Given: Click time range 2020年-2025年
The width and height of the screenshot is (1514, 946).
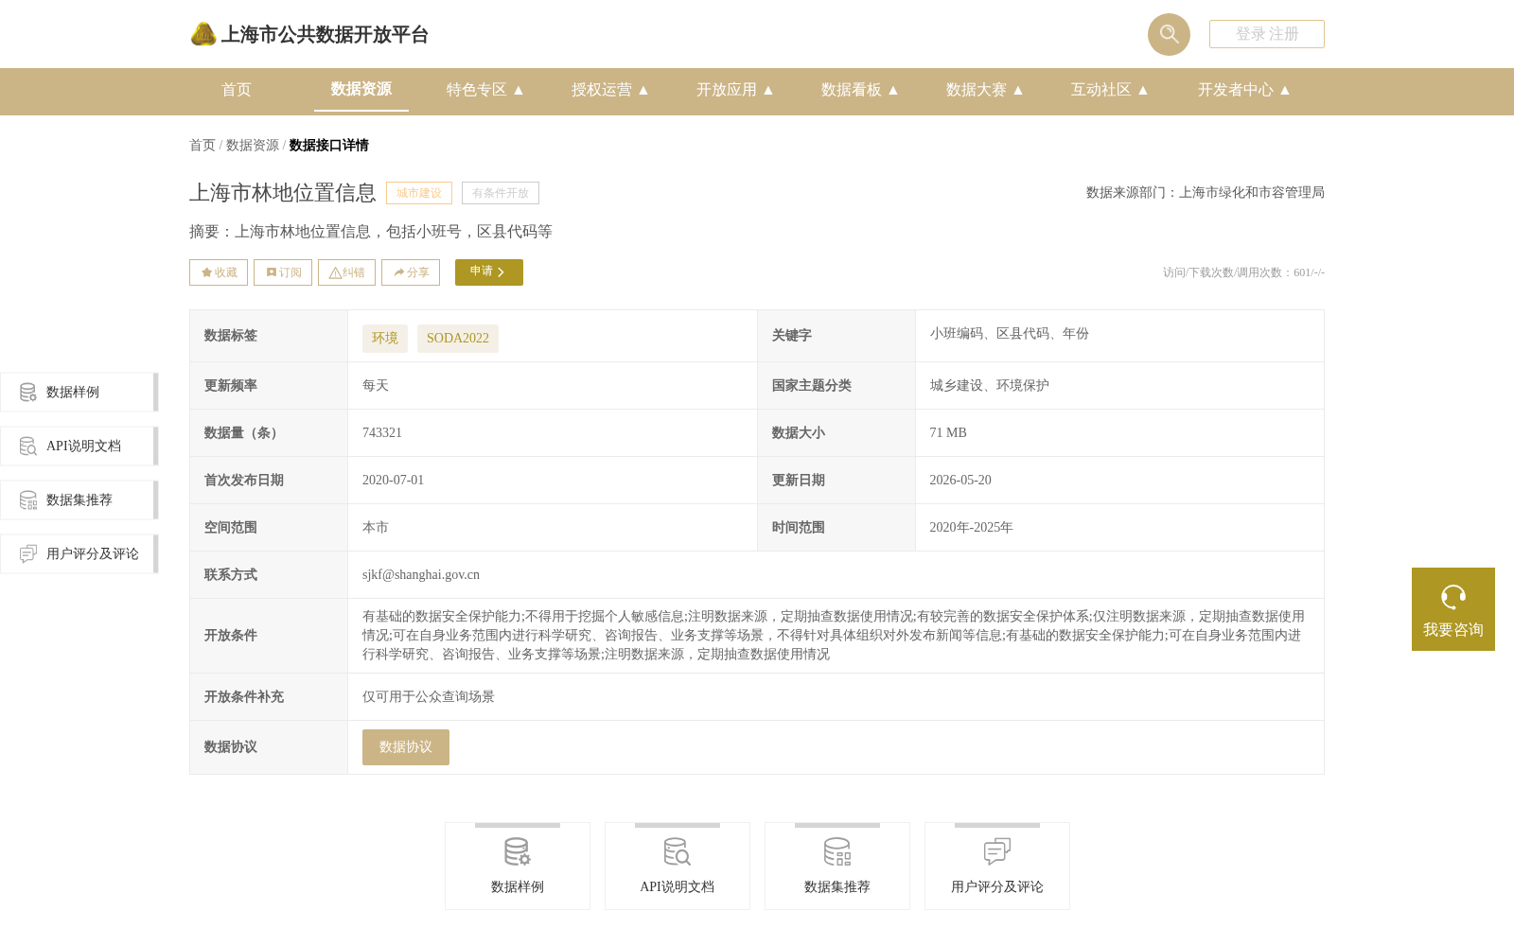Looking at the screenshot, I should point(971,528).
